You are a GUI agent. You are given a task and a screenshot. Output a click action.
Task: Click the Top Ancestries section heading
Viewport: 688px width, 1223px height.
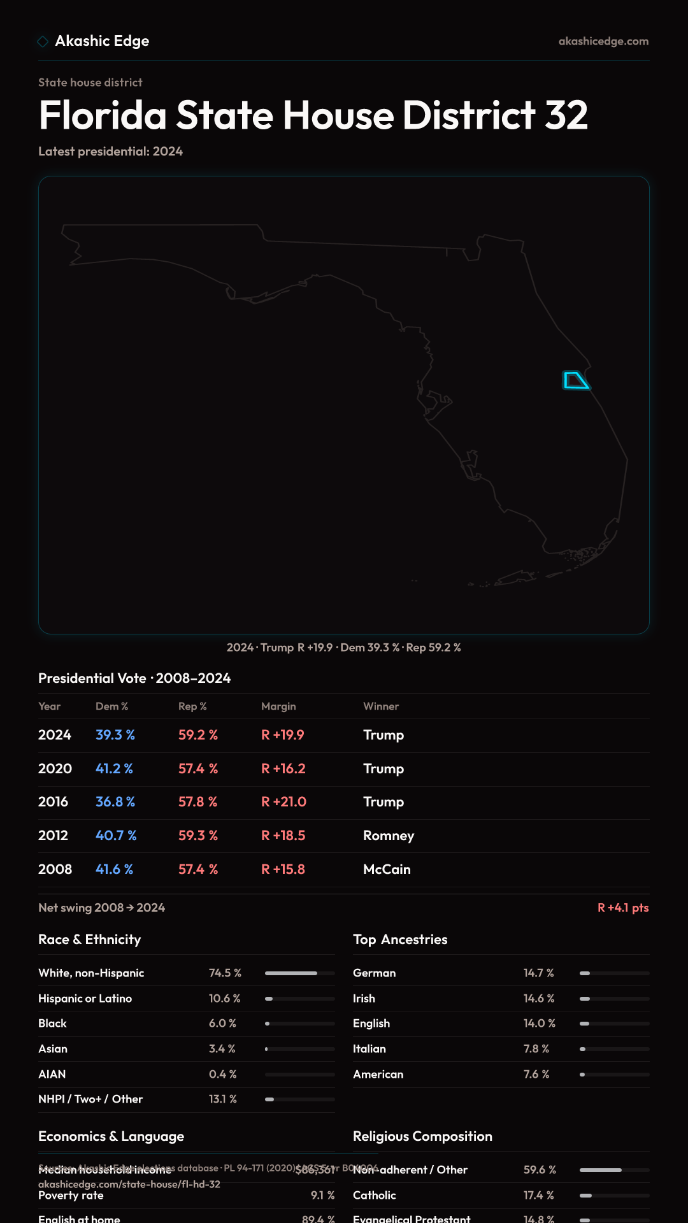(400, 940)
